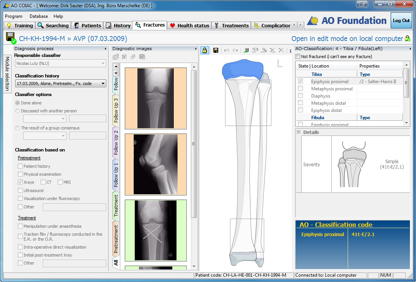Collapse the Diagnostic images panel arrow

click(196, 49)
